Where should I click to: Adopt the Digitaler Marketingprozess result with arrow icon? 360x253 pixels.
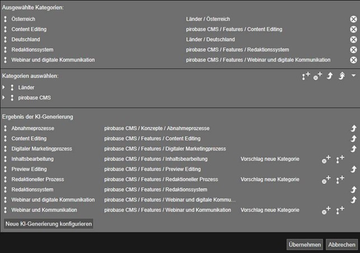(x=353, y=149)
